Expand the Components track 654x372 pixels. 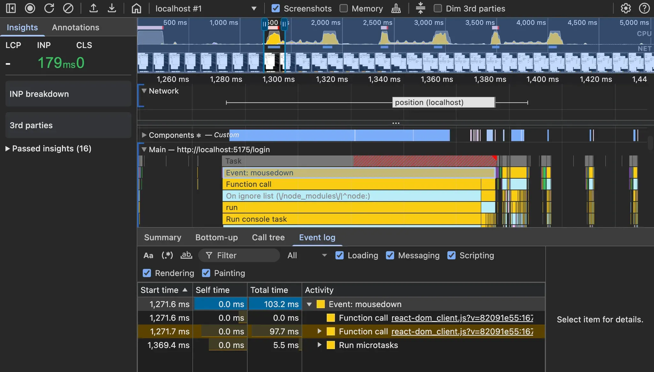click(x=144, y=135)
